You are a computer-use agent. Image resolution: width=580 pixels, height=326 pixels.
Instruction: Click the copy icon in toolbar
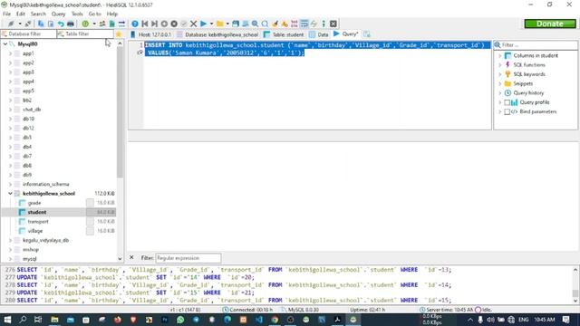(x=41, y=24)
